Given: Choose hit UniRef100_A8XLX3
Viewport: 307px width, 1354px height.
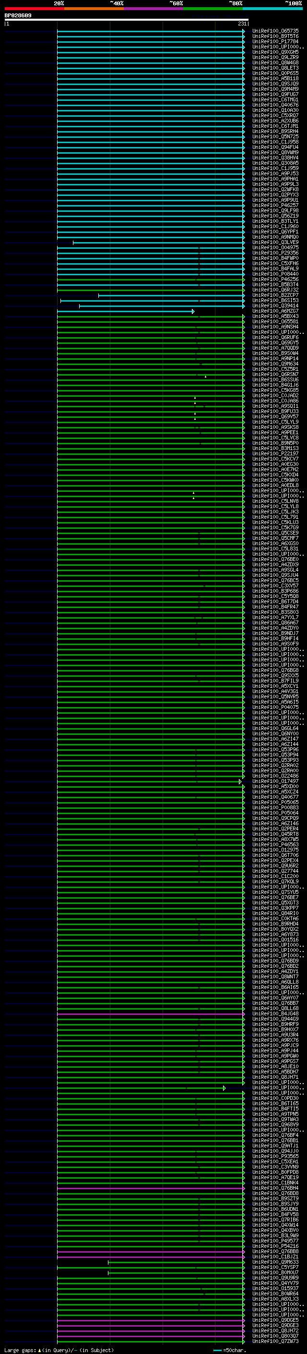Looking at the screenshot, I should click(x=275, y=1299).
